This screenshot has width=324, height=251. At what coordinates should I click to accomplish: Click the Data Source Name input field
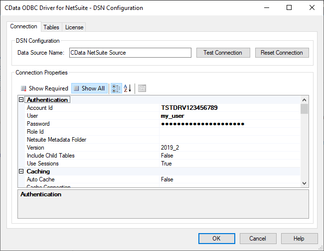(130, 53)
